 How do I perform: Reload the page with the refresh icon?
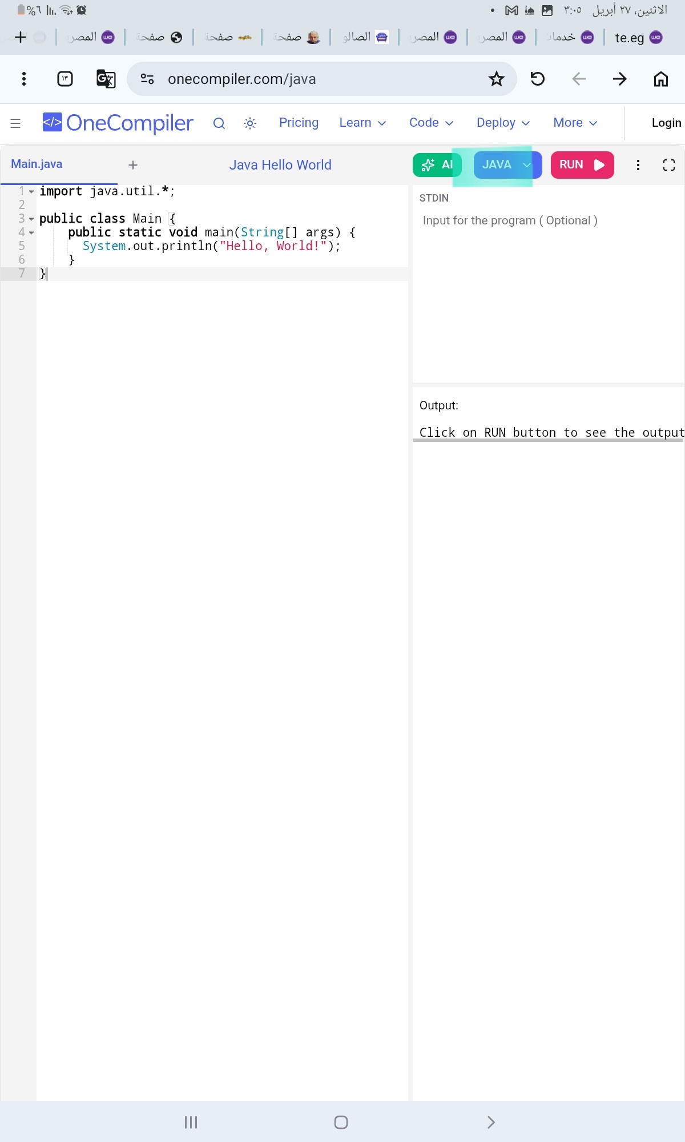pyautogui.click(x=538, y=79)
